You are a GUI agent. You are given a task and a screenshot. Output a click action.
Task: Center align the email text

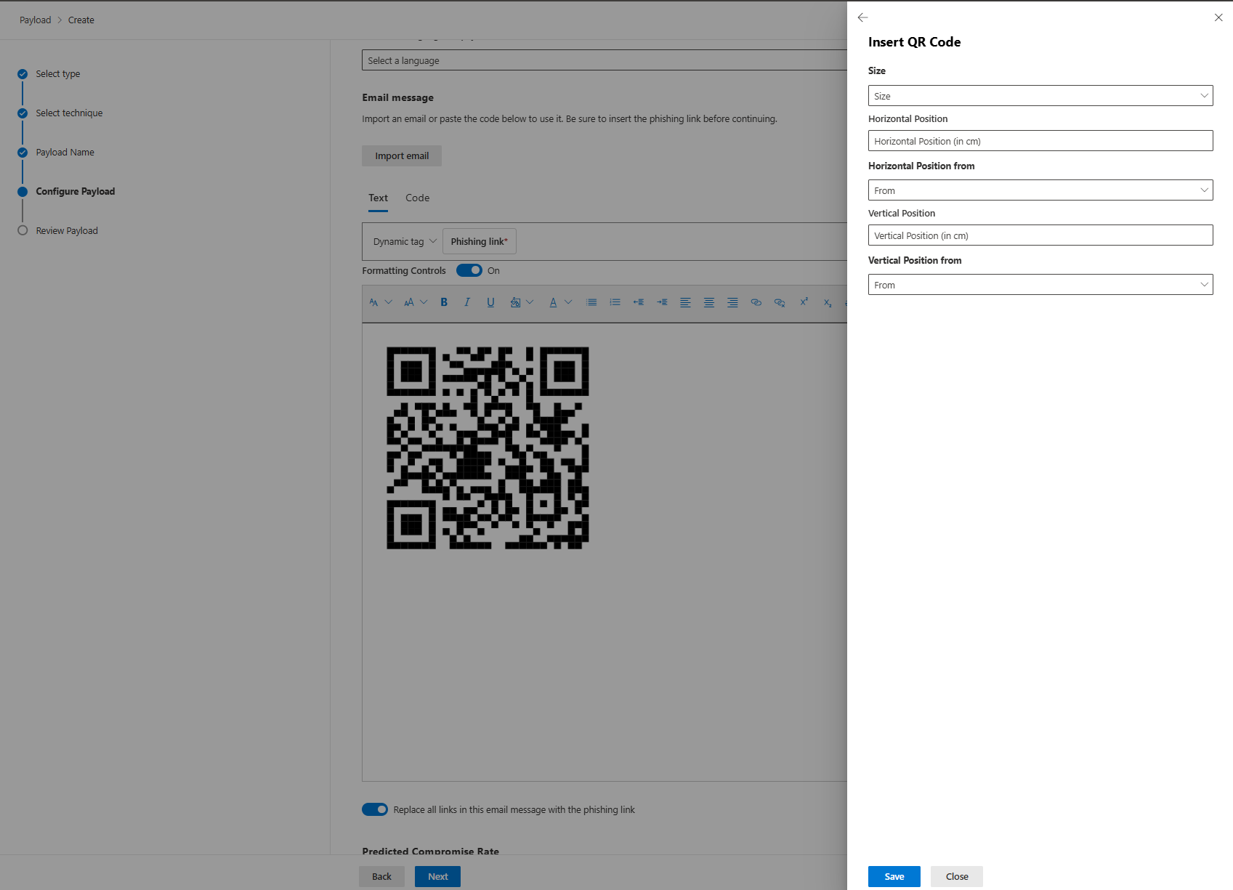(708, 302)
